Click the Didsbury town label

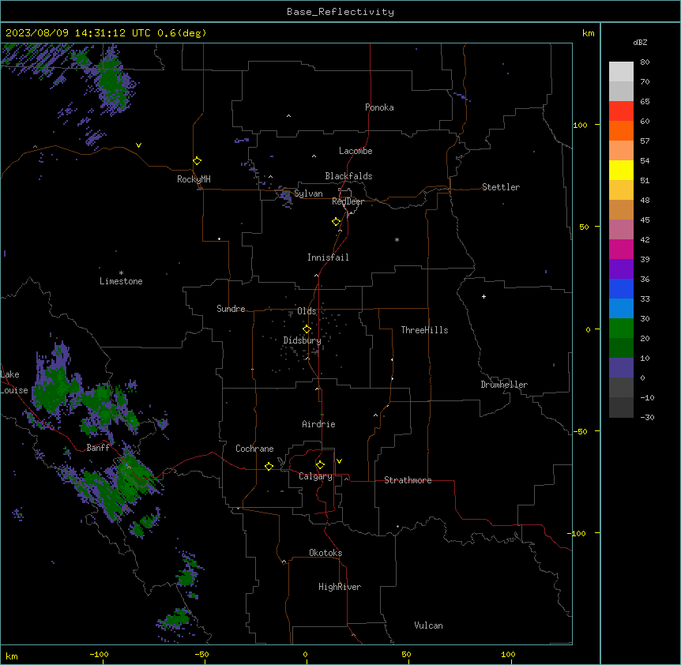[x=303, y=340]
